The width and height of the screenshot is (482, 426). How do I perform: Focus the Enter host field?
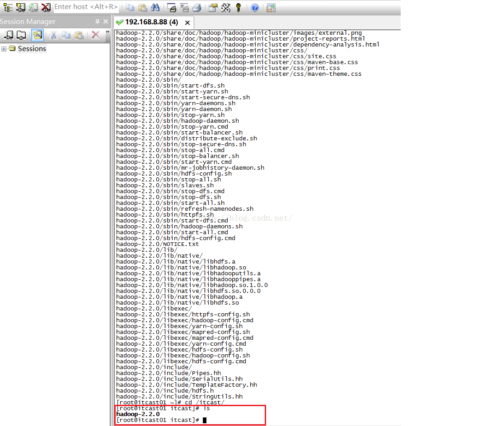click(x=86, y=7)
